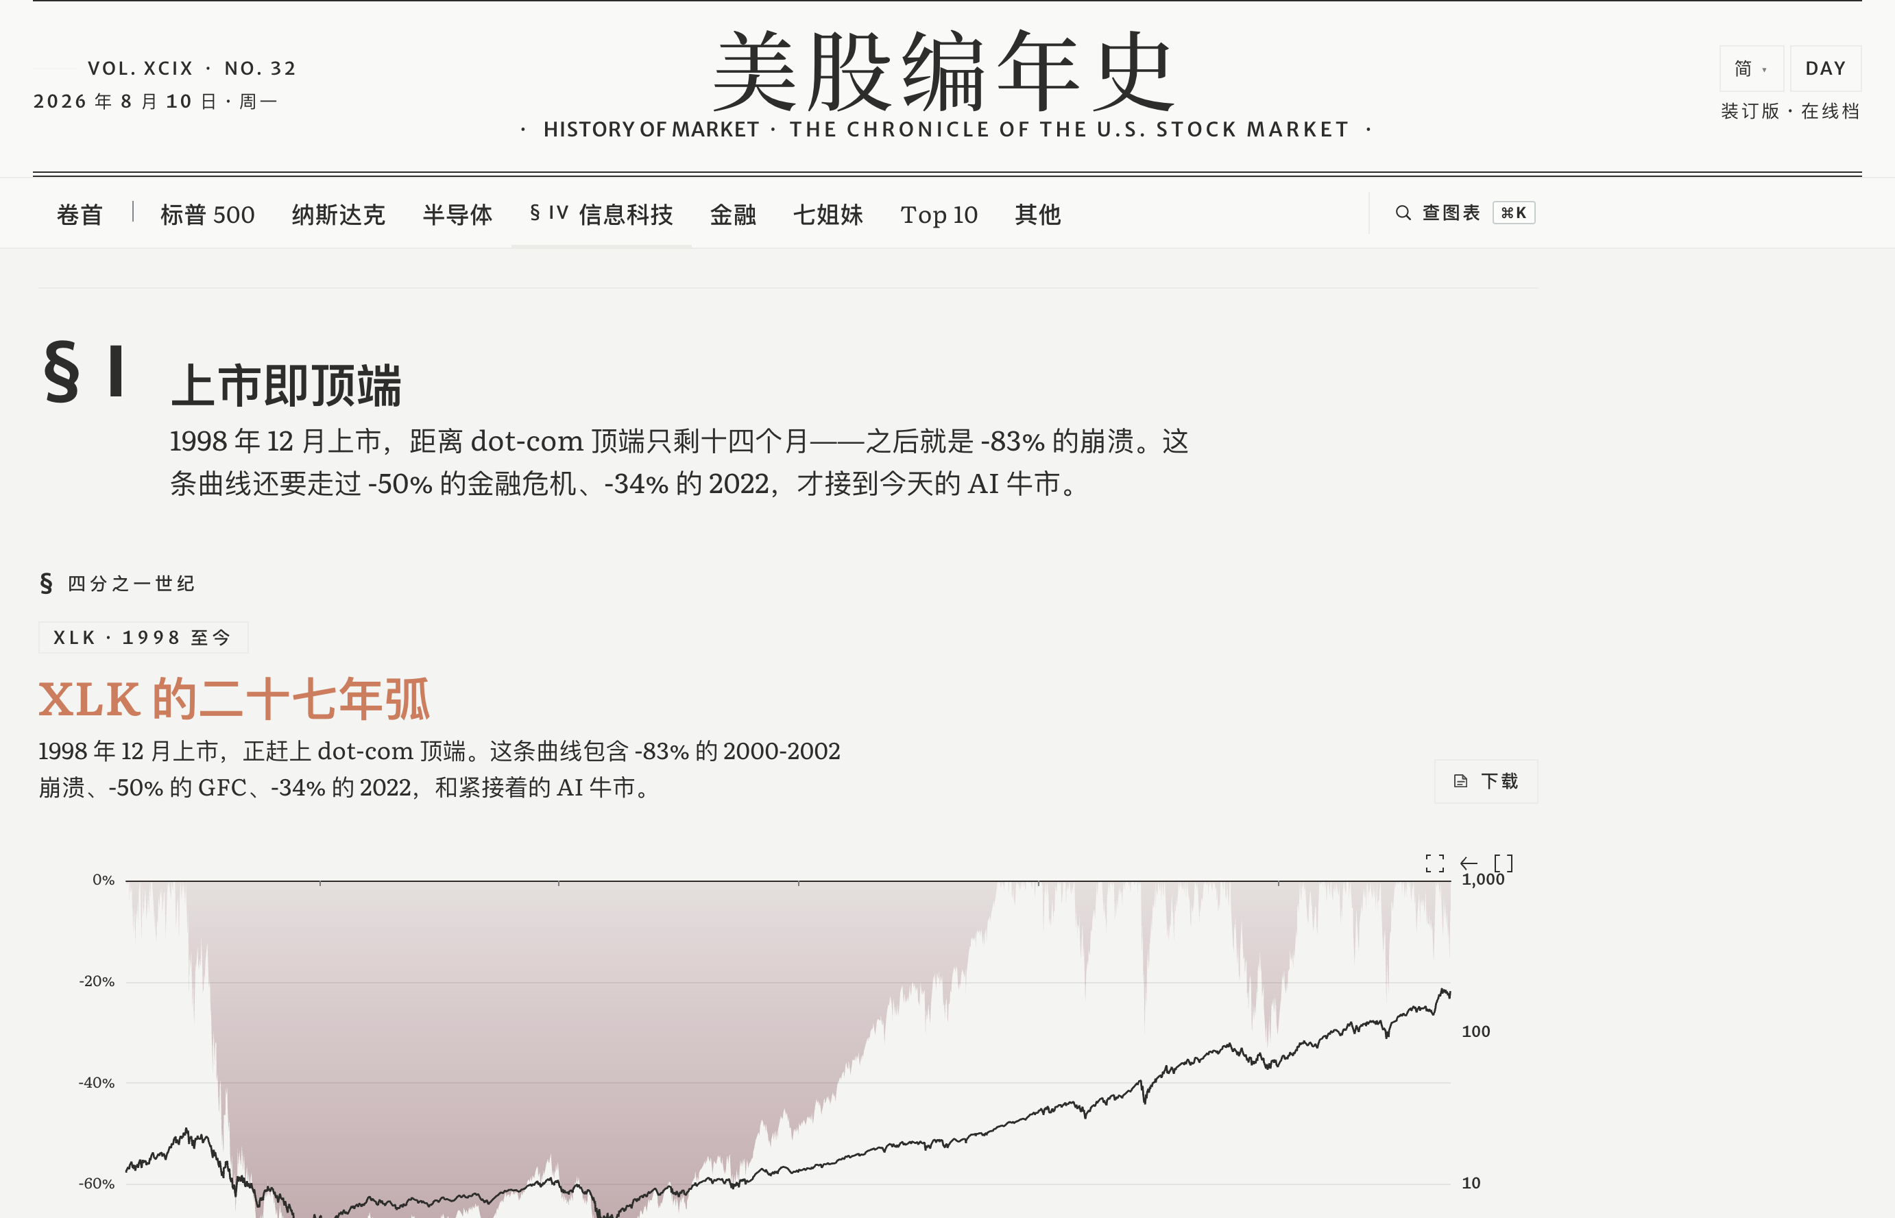
Task: Click the square brackets icon above chart
Action: point(1503,863)
